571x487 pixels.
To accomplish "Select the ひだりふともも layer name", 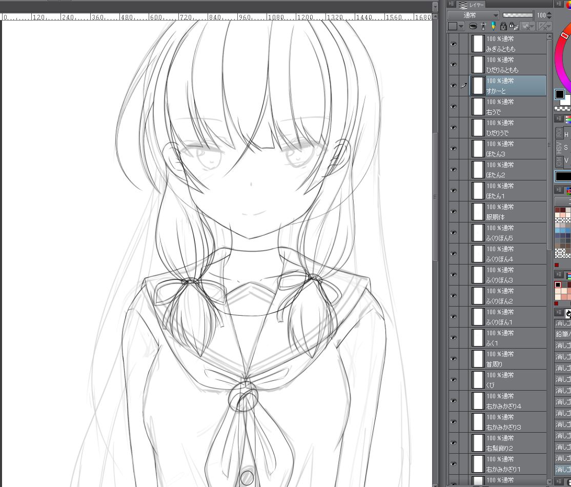I will pos(502,70).
